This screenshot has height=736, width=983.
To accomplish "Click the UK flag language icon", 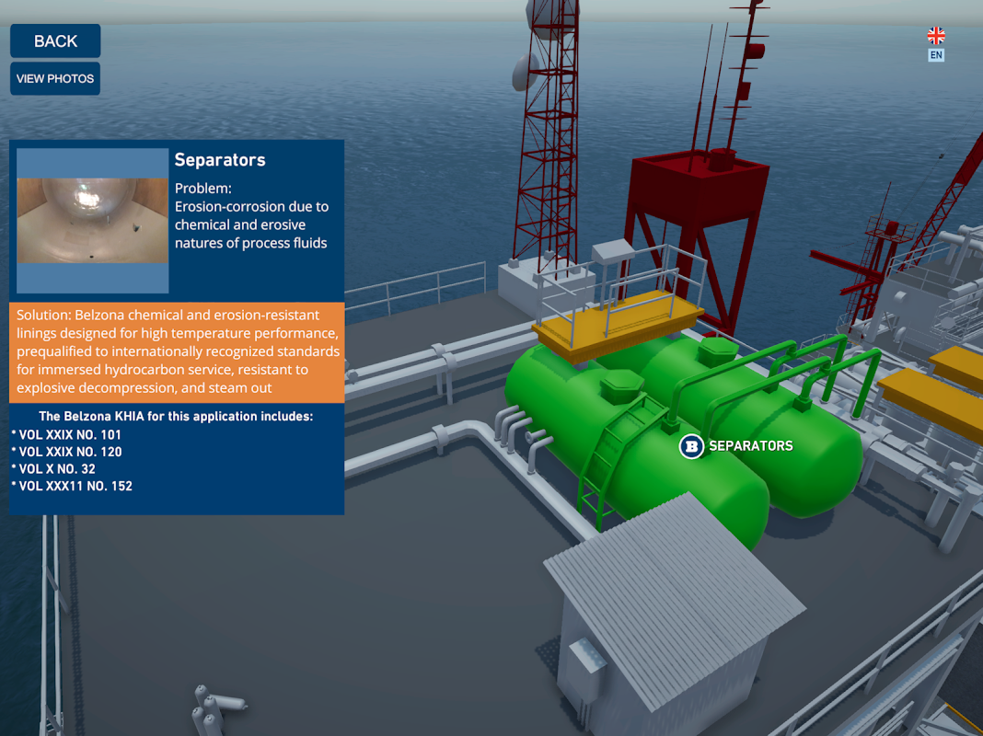I will pos(936,35).
